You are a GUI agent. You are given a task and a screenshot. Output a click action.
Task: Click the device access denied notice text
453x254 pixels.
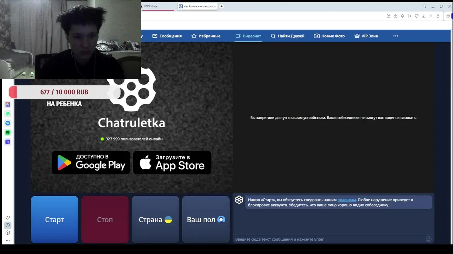tap(333, 118)
